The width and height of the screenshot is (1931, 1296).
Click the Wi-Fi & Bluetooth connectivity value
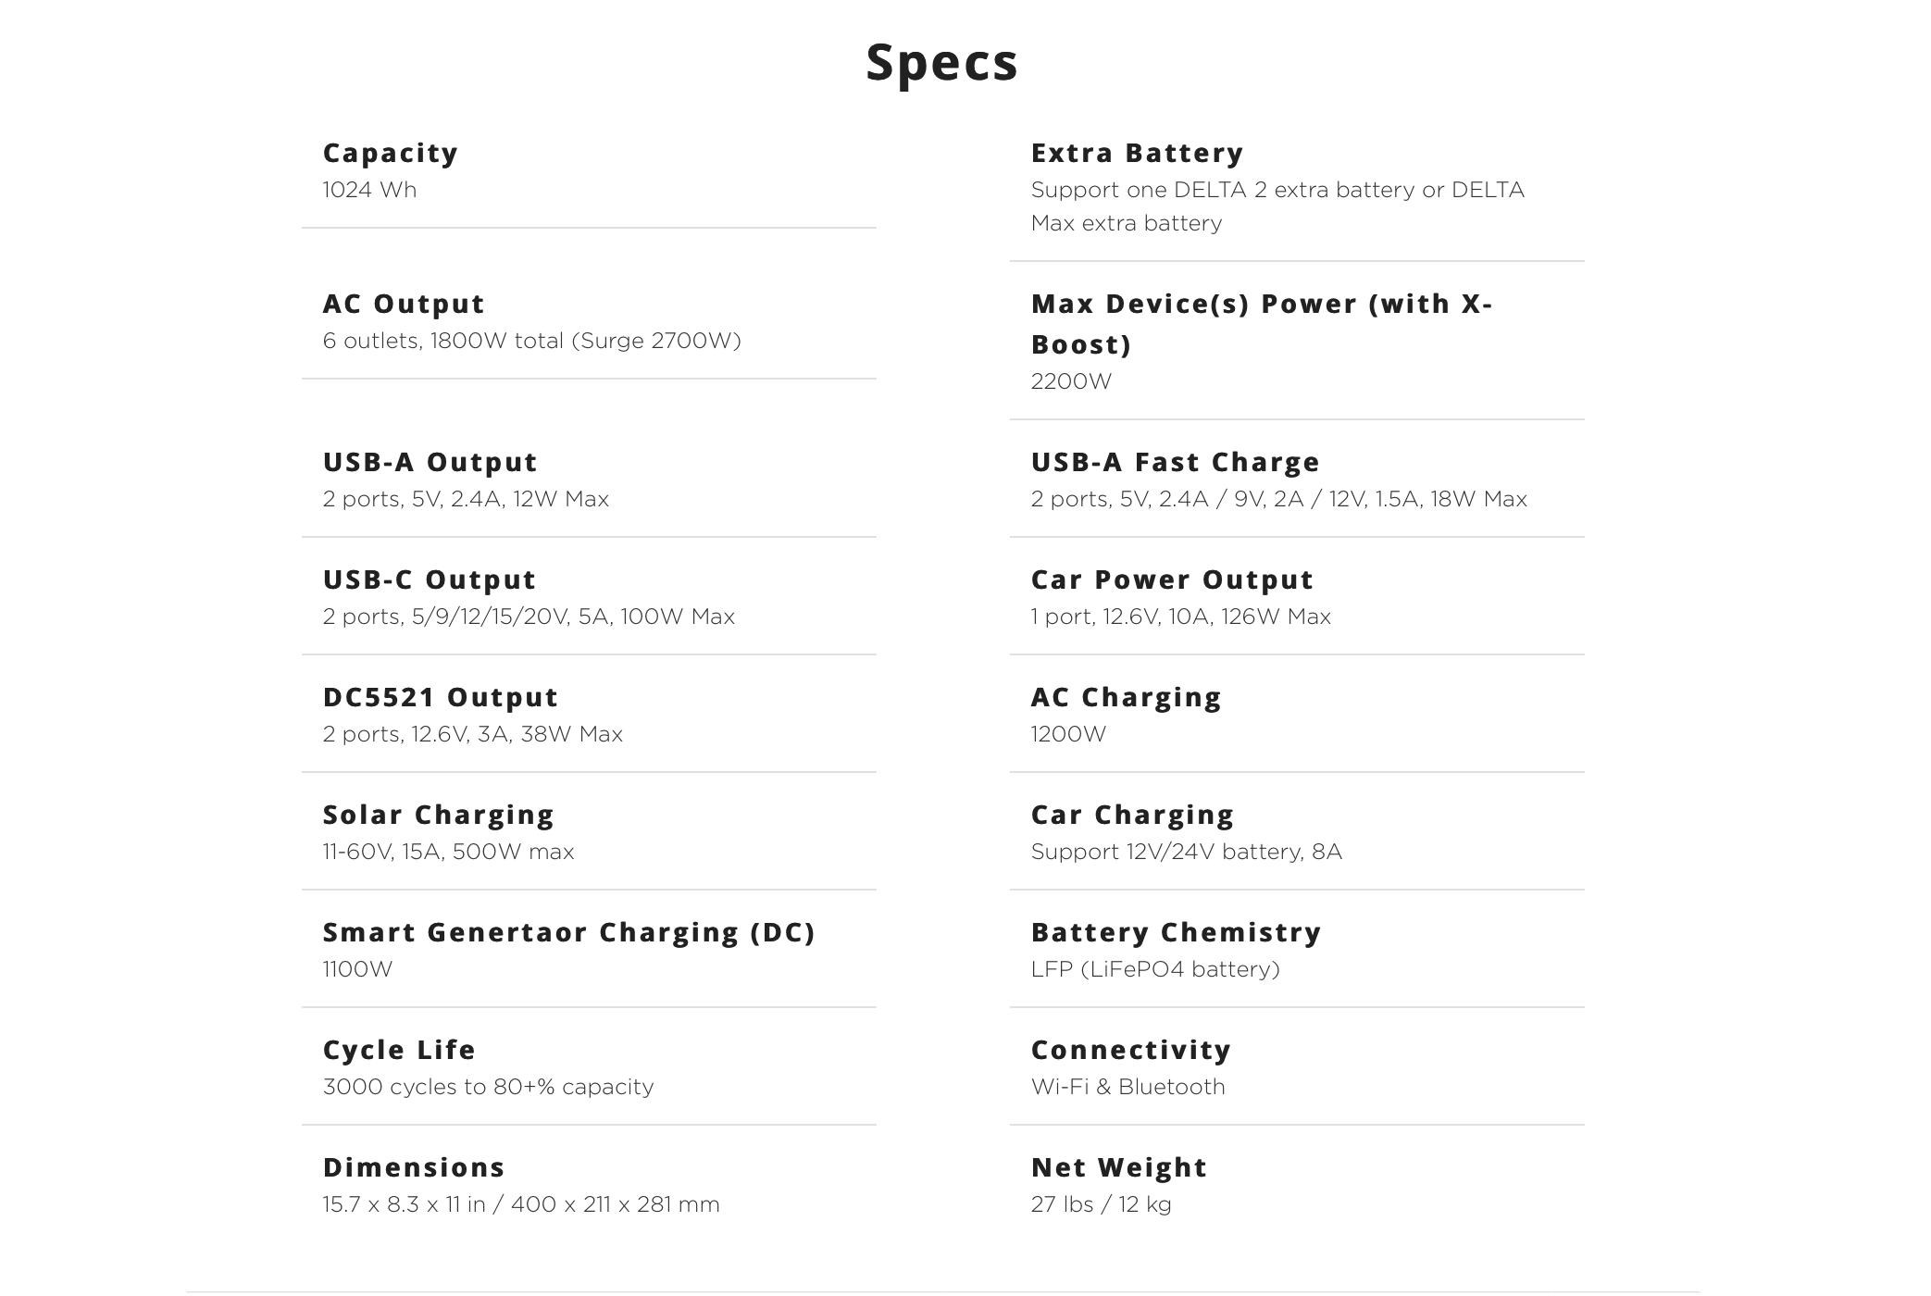pos(1127,1087)
